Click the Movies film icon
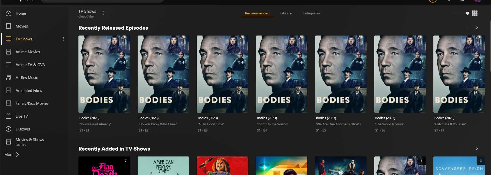This screenshot has height=175, width=491. pos(8,26)
